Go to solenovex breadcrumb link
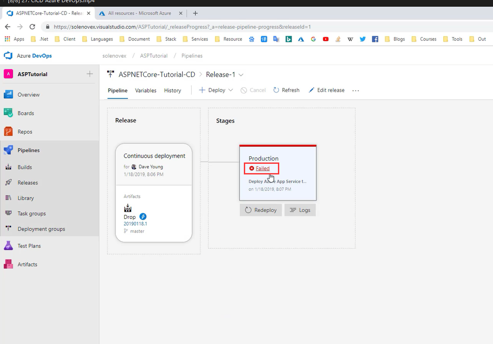The height and width of the screenshot is (344, 493). click(115, 56)
